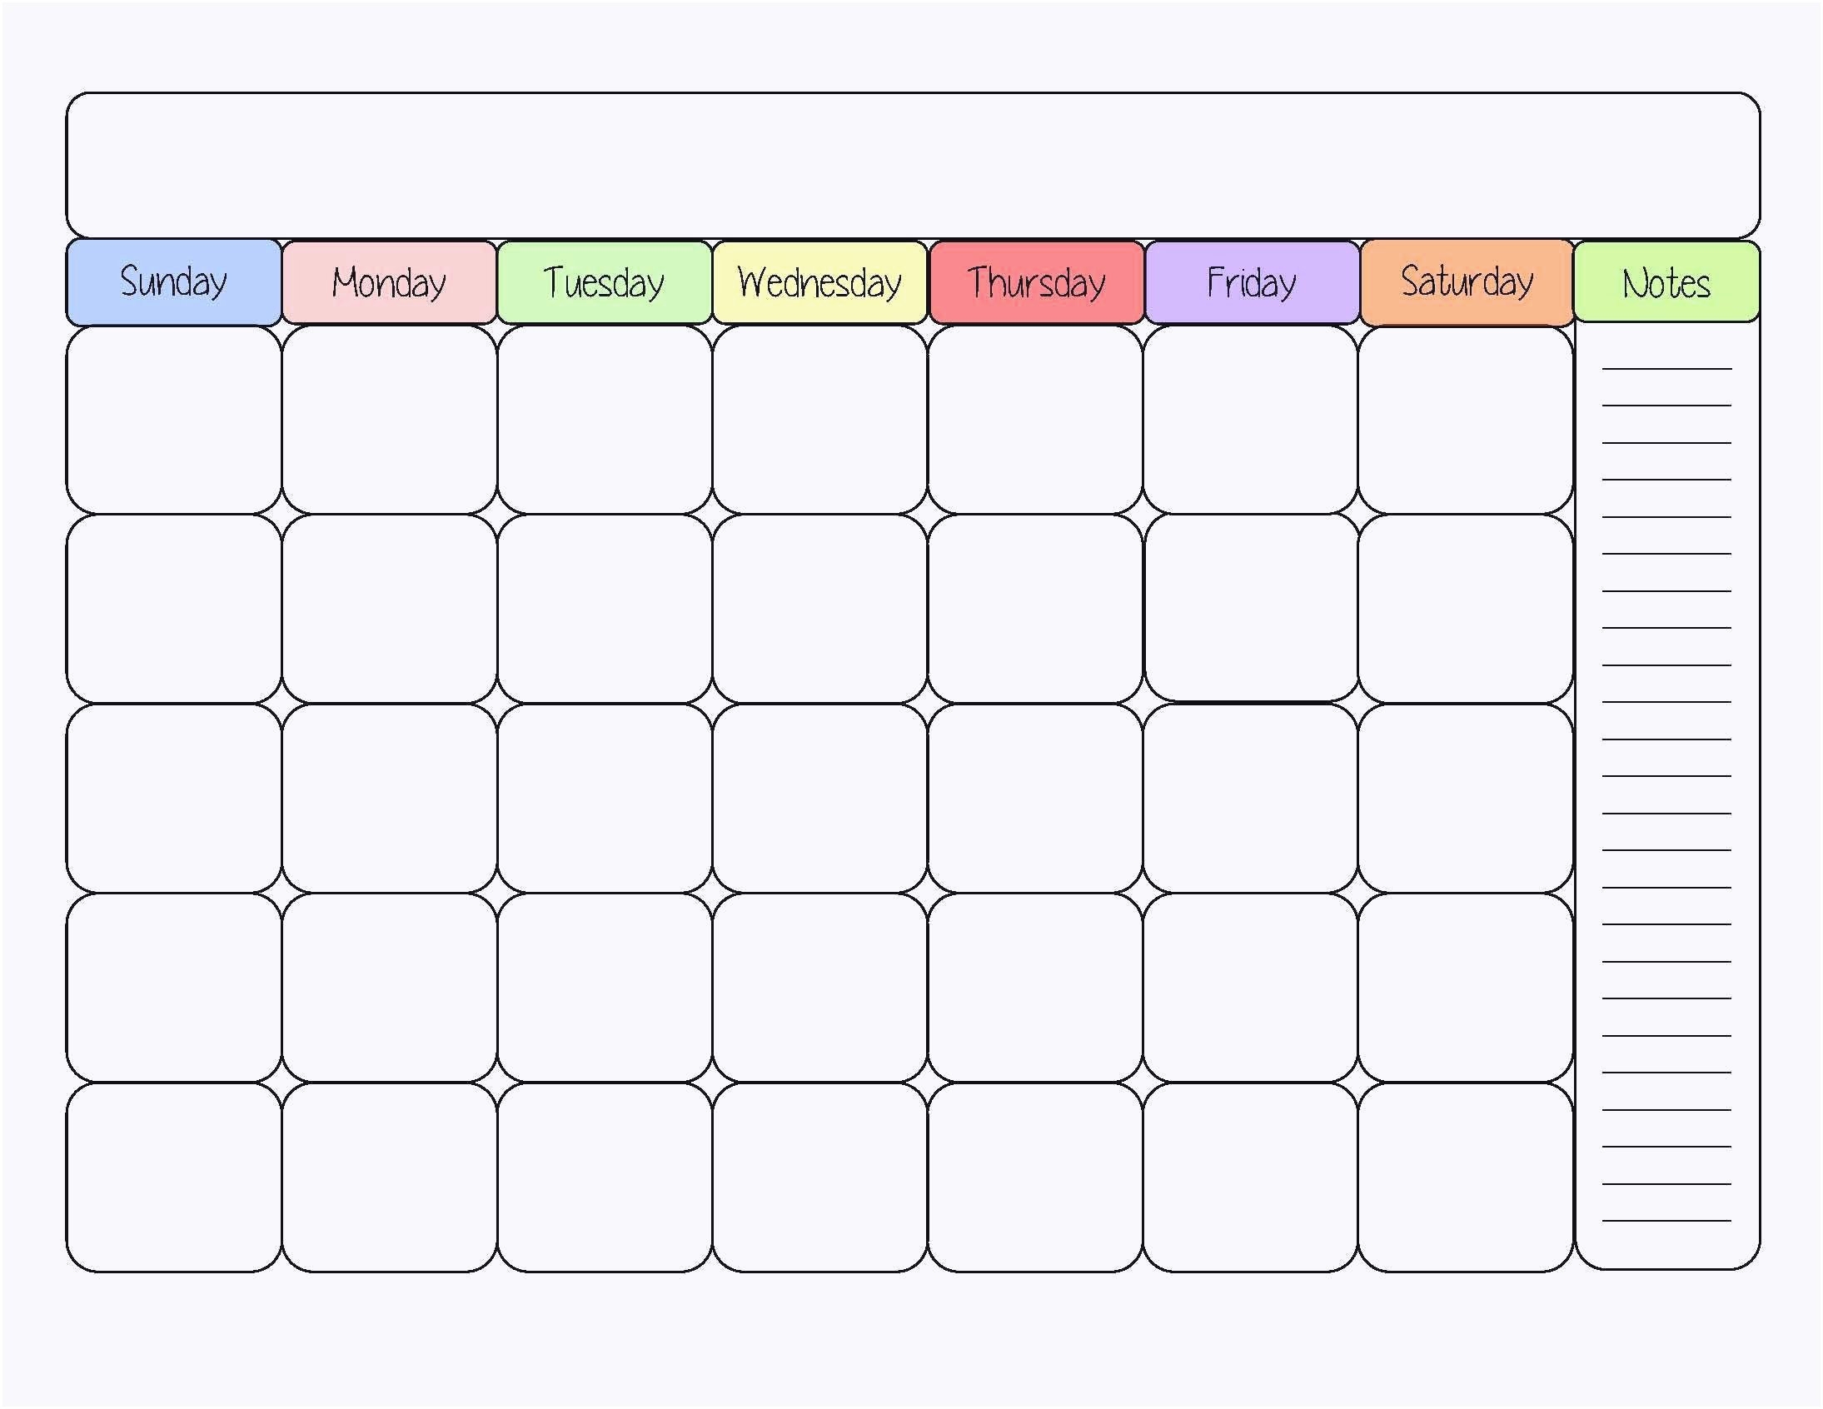The image size is (1823, 1409).
Task: Select the Notes column header
Action: pyautogui.click(x=1667, y=272)
